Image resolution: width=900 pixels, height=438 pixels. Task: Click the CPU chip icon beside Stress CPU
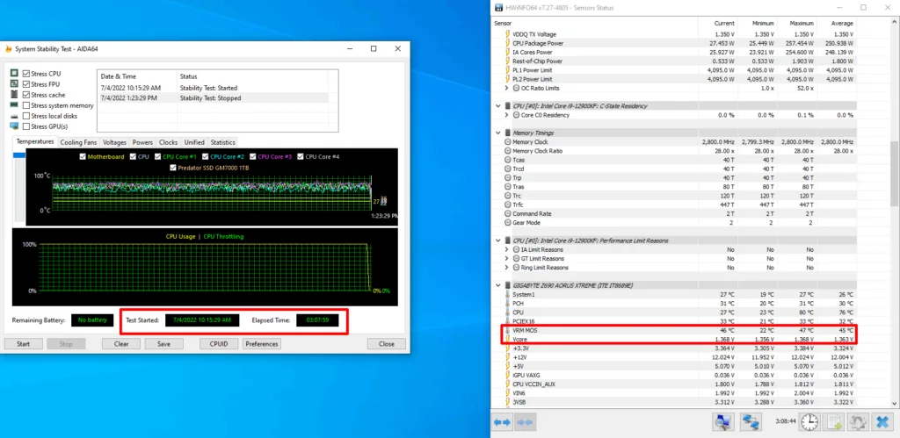[x=14, y=74]
